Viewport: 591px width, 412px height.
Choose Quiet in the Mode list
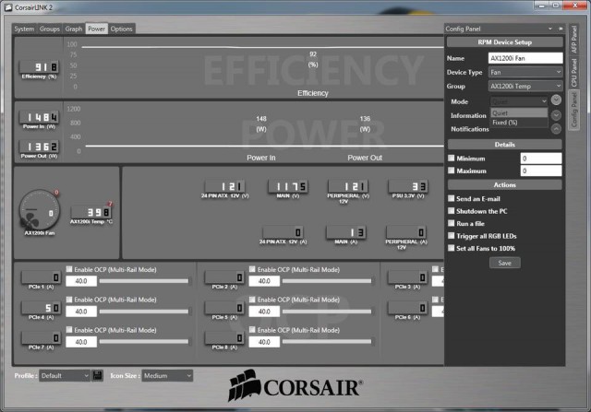pyautogui.click(x=519, y=112)
